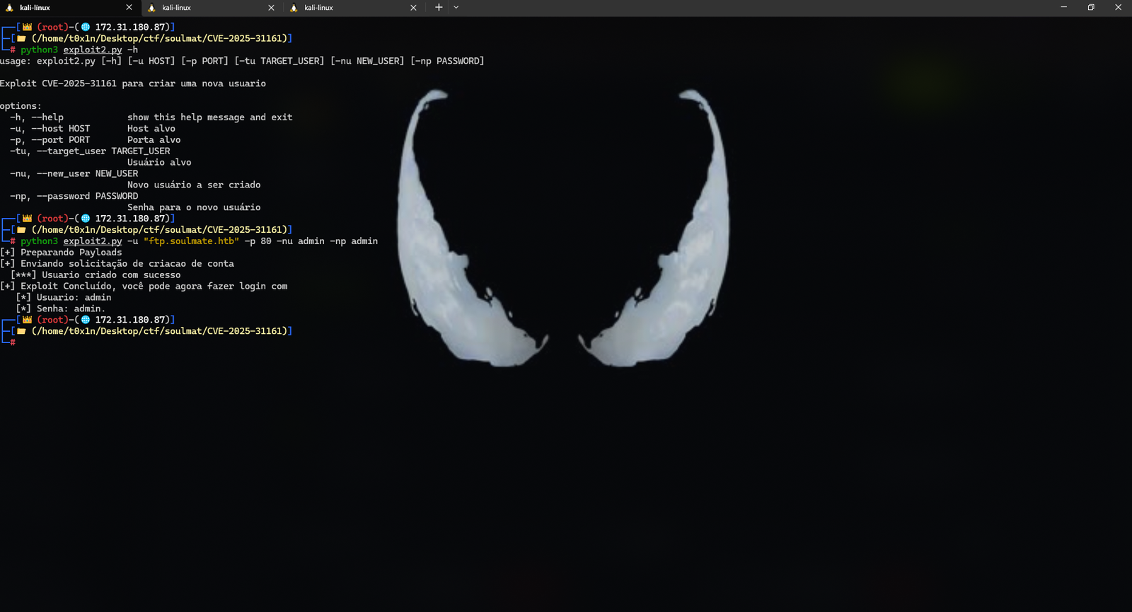Click the quoted "ftp.soulmate.htb" host argument
This screenshot has height=612, width=1132.
point(191,241)
